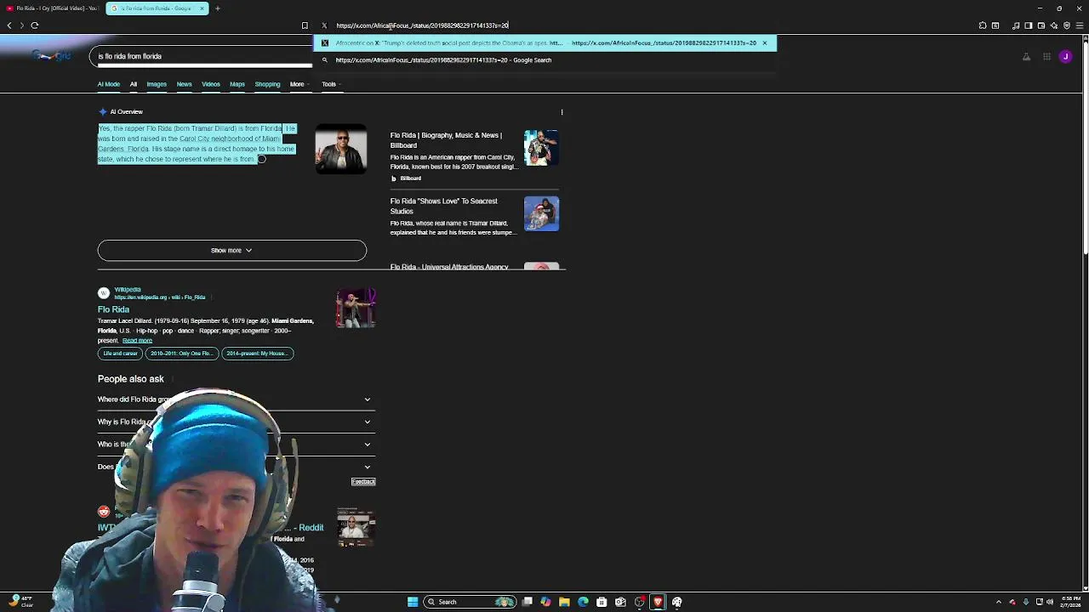Open Microsoft Edge from the taskbar

pos(583,602)
